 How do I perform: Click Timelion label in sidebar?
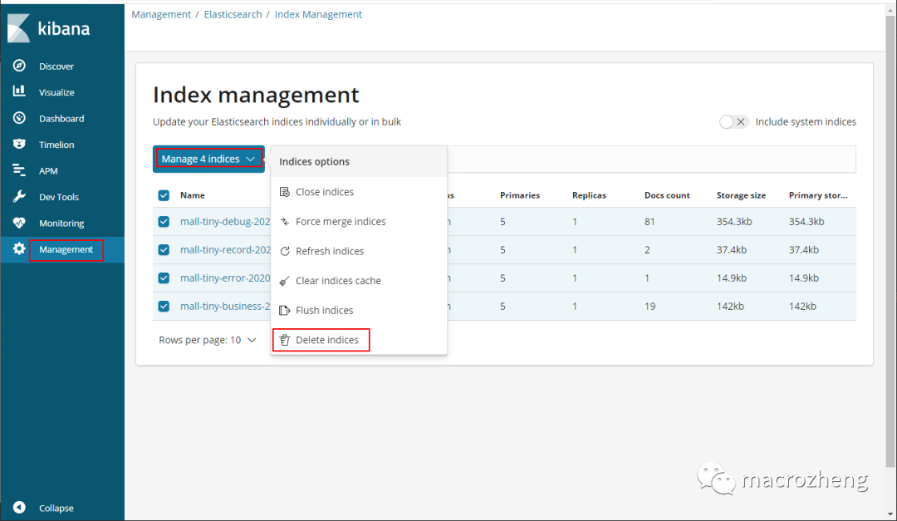[56, 145]
